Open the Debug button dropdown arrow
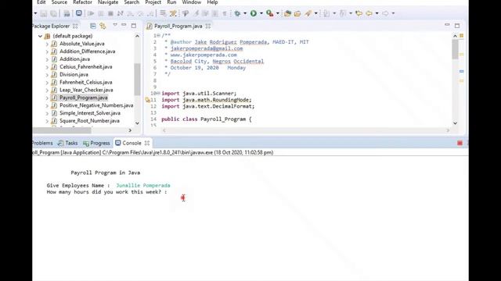The height and width of the screenshot is (281, 501). [245, 13]
